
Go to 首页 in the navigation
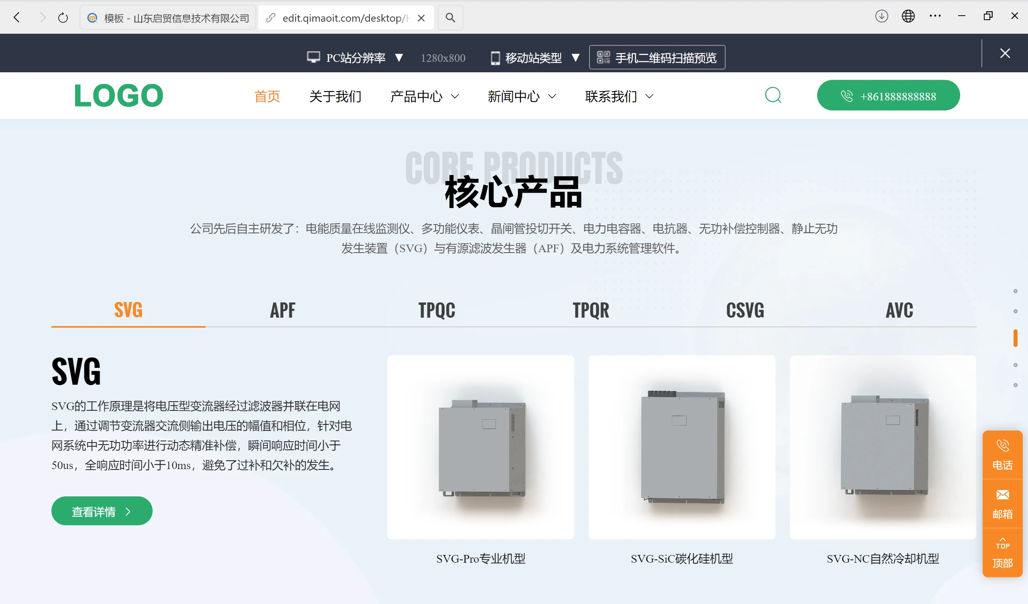point(267,96)
